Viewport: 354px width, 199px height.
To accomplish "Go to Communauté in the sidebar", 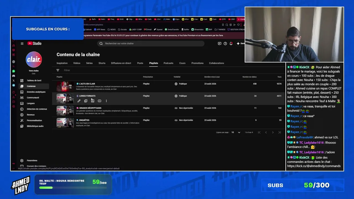I will [x=34, y=98].
